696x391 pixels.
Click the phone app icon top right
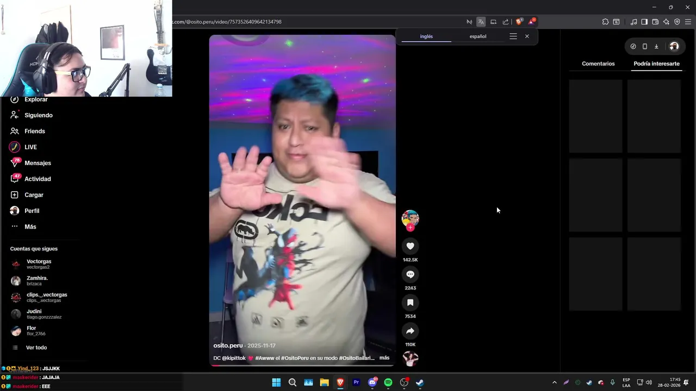[644, 46]
